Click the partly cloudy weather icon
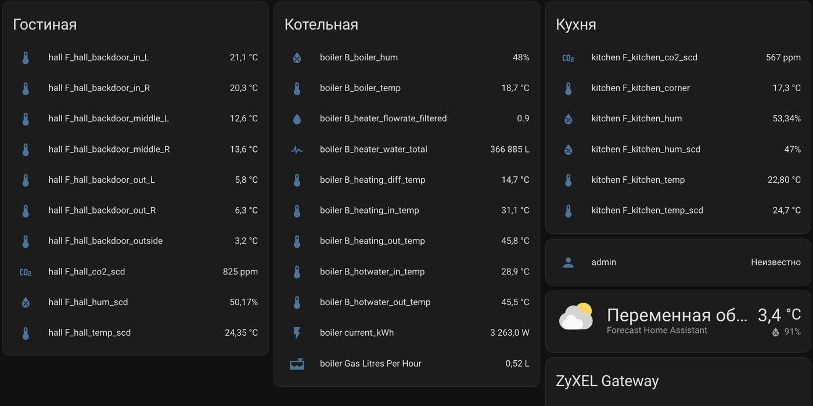Viewport: 813px width, 406px height. point(575,316)
